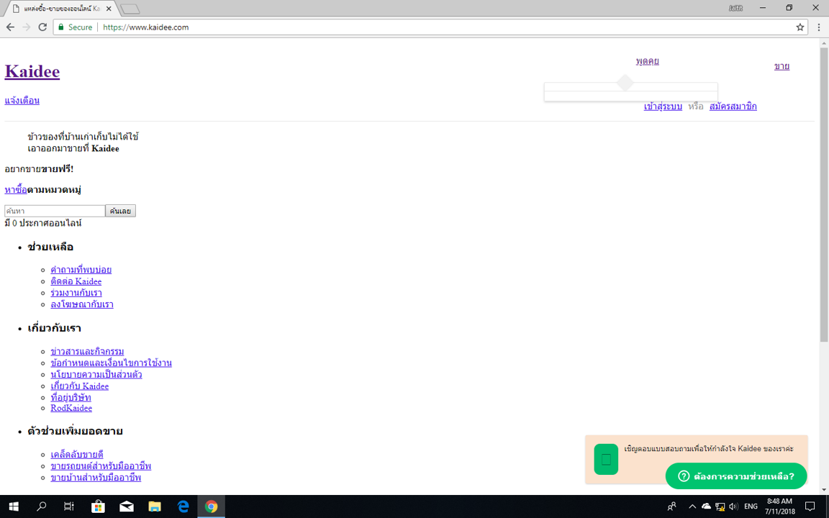Click the ค้นเลย search button

point(121,211)
